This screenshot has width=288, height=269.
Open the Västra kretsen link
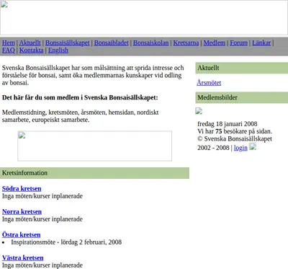23,257
